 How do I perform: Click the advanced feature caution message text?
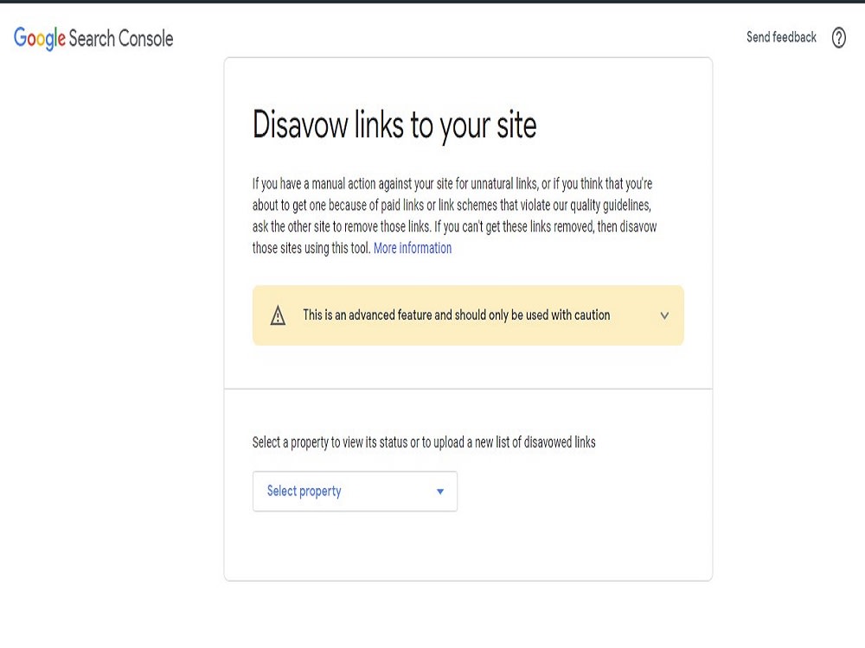[456, 315]
